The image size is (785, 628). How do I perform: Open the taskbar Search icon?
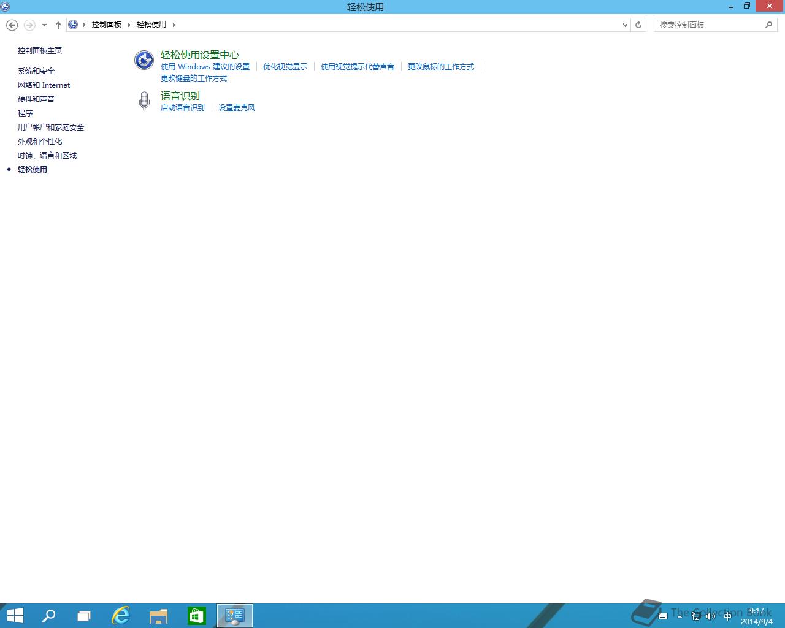pos(48,616)
